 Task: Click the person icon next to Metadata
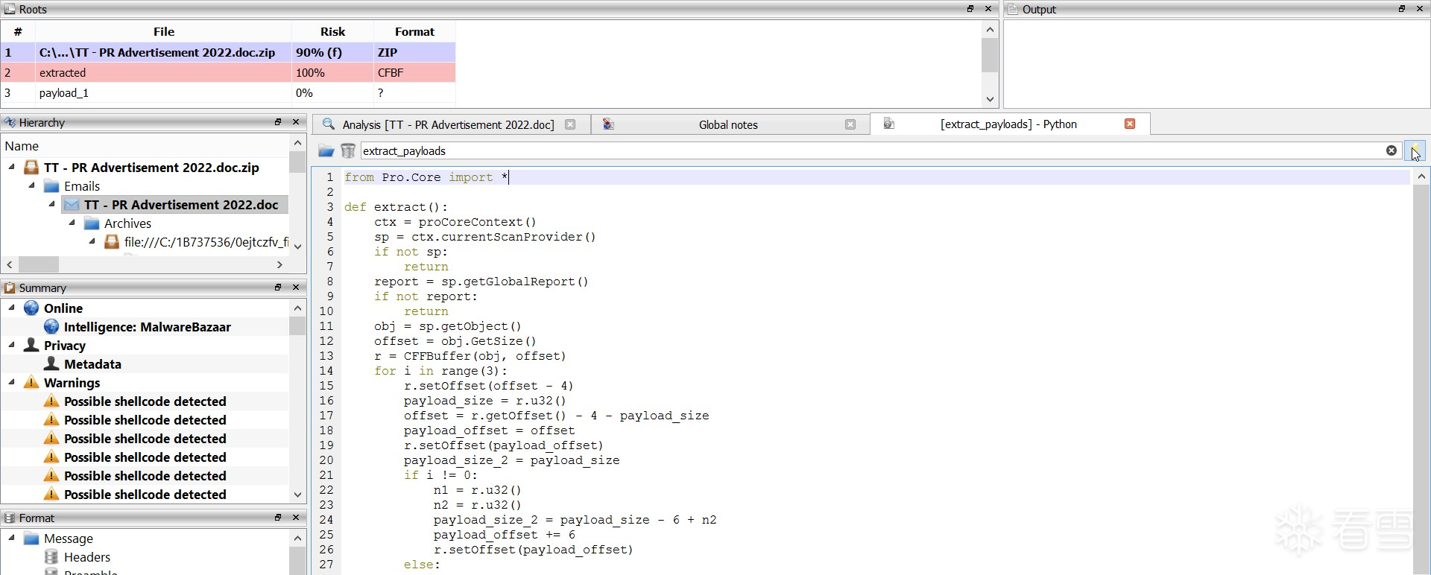[51, 364]
